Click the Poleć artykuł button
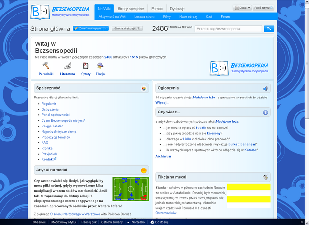Viewport: 309px width, 225px height. [x=263, y=8]
